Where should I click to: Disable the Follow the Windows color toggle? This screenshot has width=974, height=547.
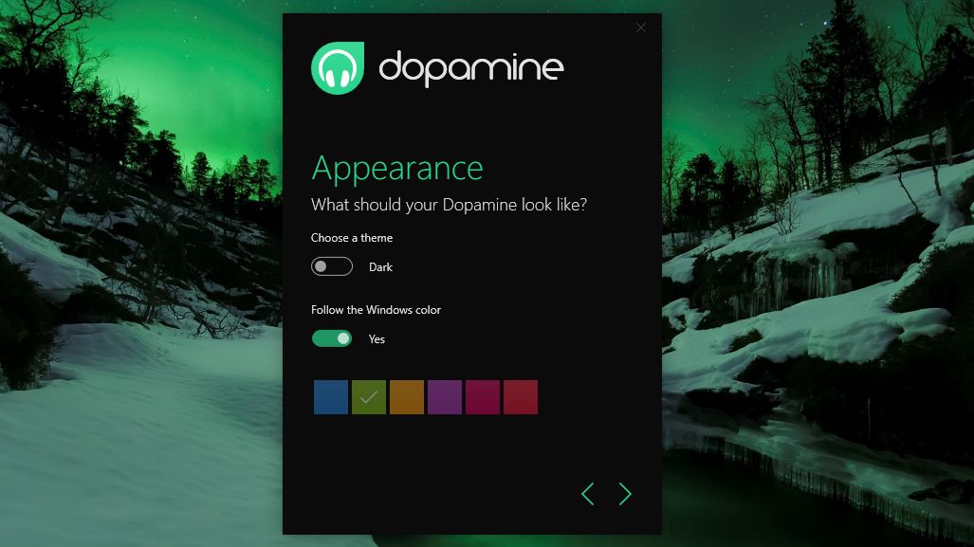tap(331, 337)
